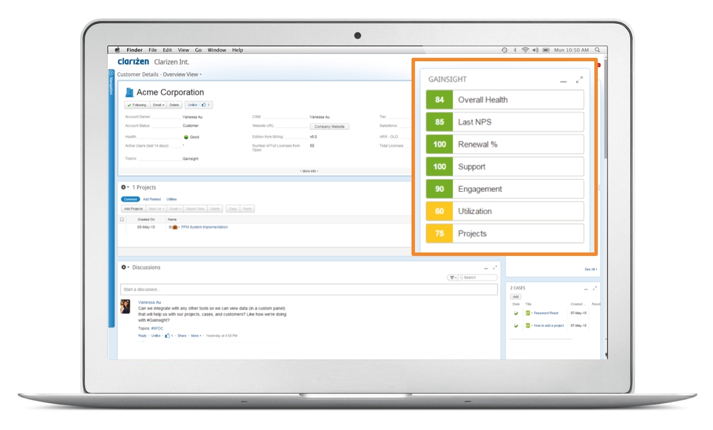Image resolution: width=713 pixels, height=430 pixels.
Task: Click the See All link
Action: tap(590, 269)
